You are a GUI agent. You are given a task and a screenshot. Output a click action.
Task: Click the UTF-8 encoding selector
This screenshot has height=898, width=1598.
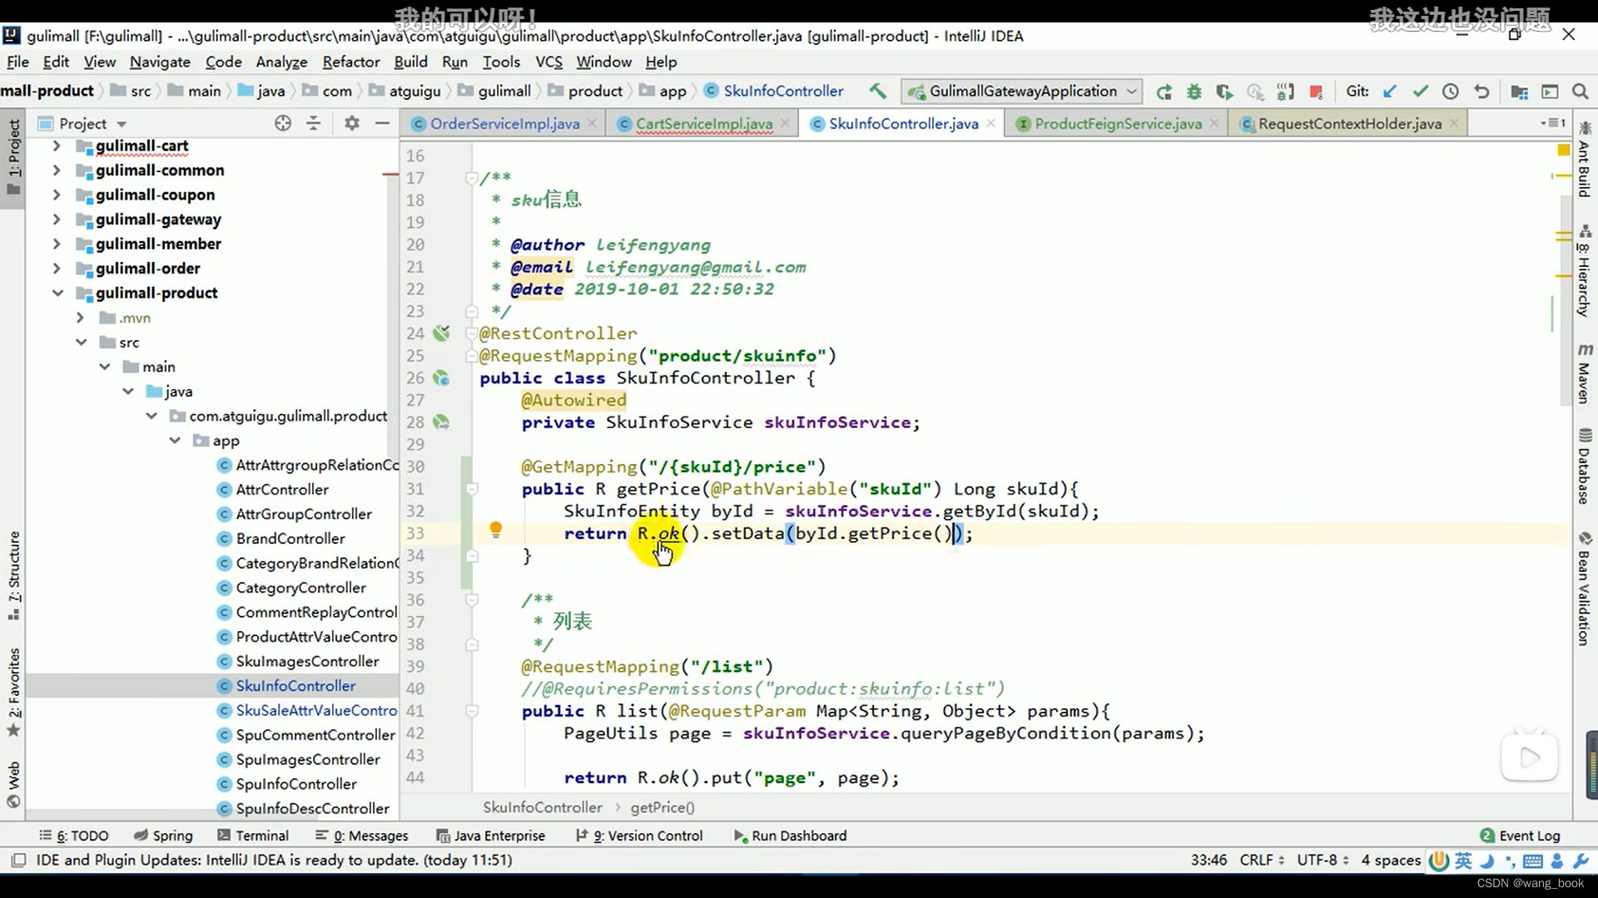pos(1322,860)
